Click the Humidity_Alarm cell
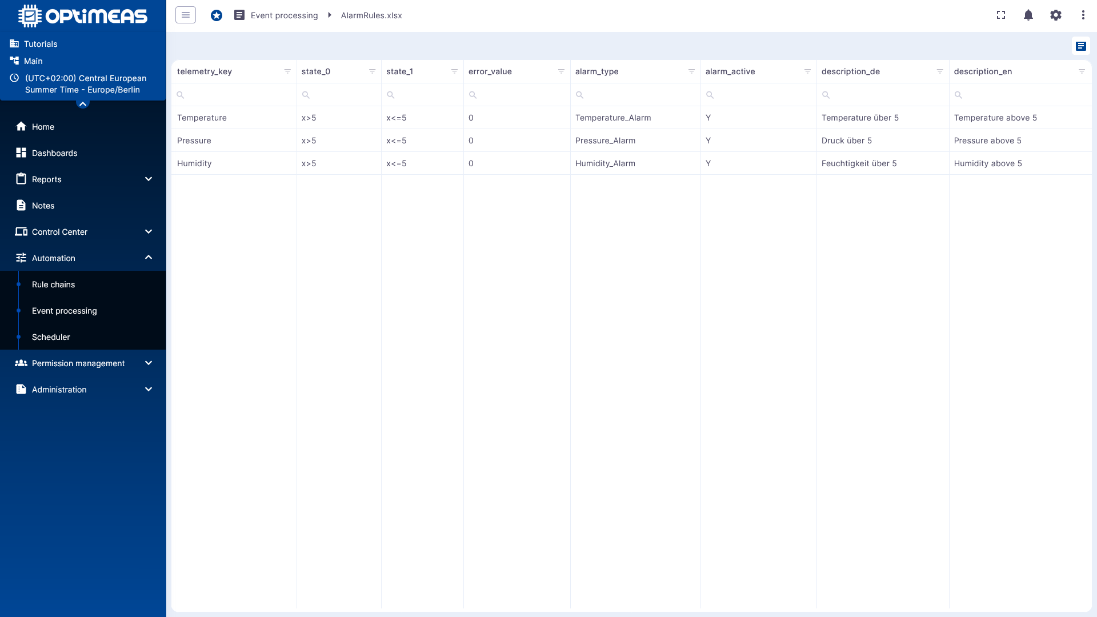 635,163
